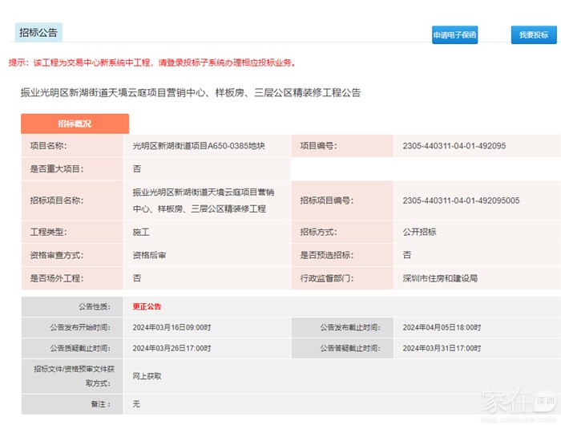Click the red 提示 notice text
Image resolution: width=561 pixels, height=425 pixels.
(152, 63)
